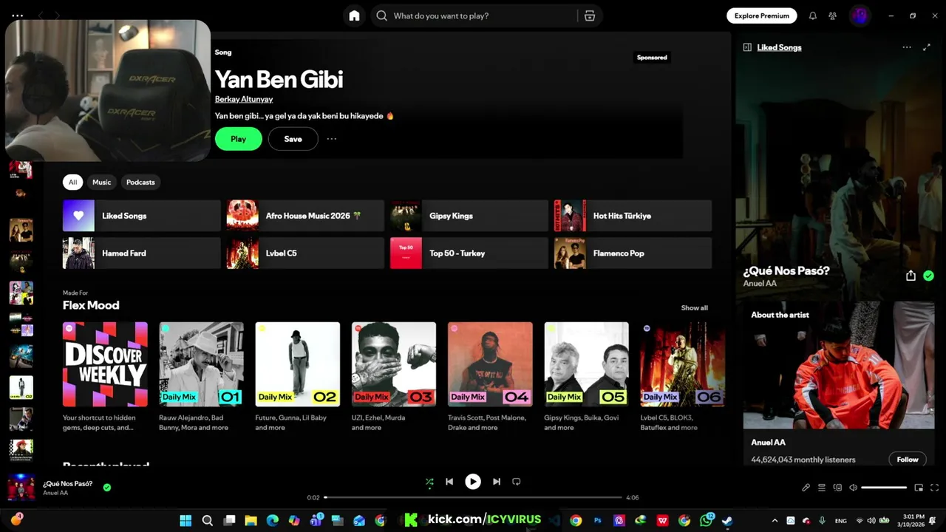Viewport: 946px width, 532px height.
Task: Open Afro House Music 2026 tile
Action: pos(305,216)
